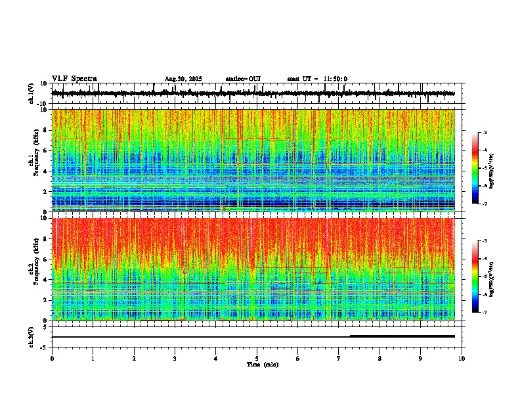Click the ch.1 spectrogram color bar
The height and width of the screenshot is (402, 520).
point(475,168)
